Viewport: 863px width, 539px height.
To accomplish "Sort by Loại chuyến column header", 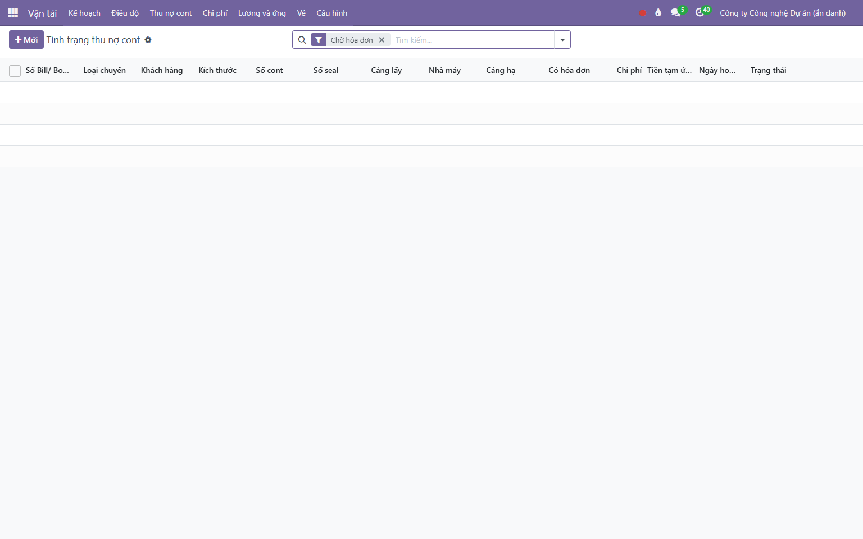I will [105, 70].
